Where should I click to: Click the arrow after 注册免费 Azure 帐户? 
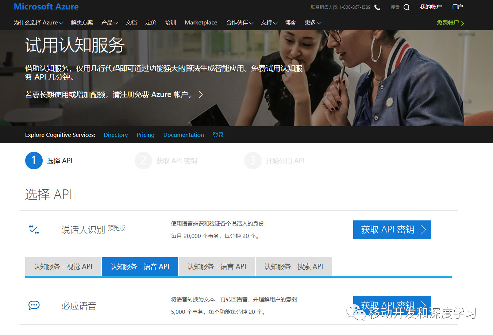[201, 95]
